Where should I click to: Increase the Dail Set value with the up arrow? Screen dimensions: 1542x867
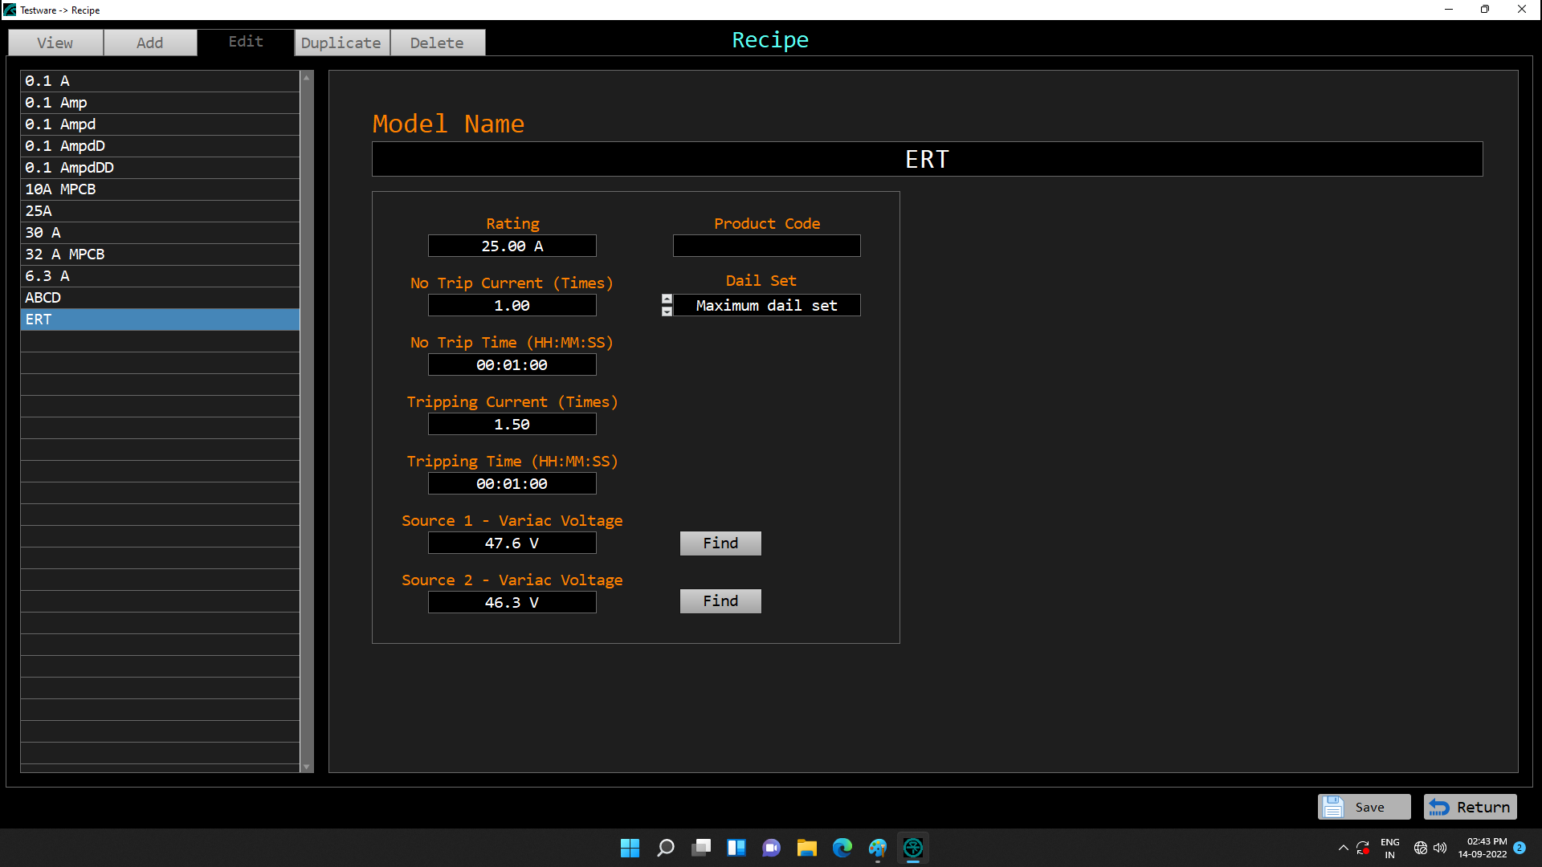667,299
